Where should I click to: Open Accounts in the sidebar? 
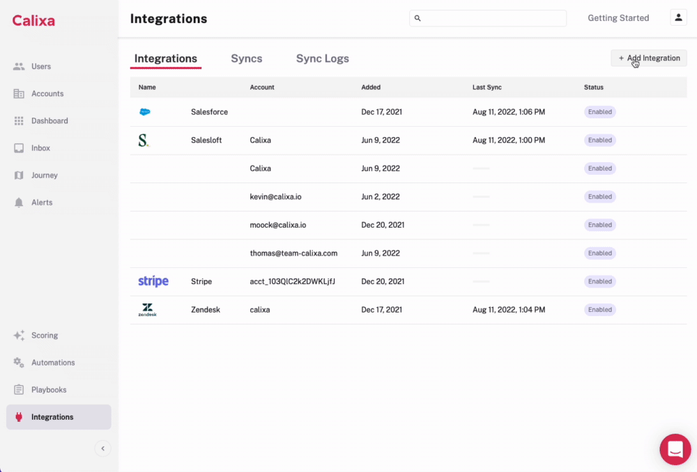tap(59, 94)
